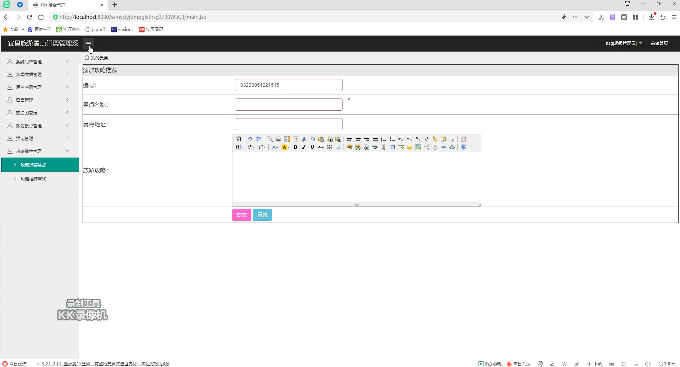The image size is (680, 367).
Task: Click the print icon in the editor
Action: [x=278, y=139]
